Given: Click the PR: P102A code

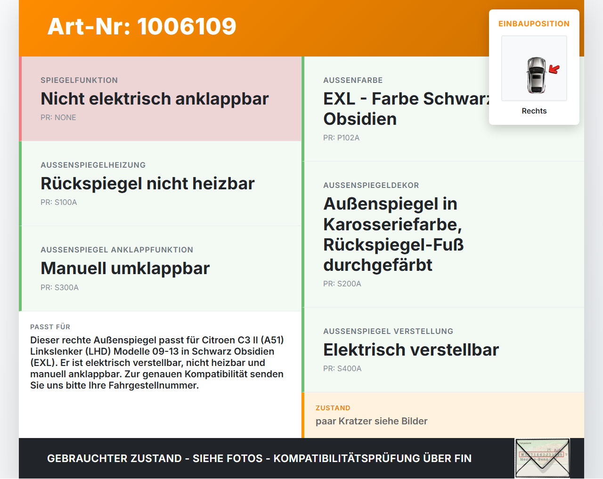Looking at the screenshot, I should 342,138.
